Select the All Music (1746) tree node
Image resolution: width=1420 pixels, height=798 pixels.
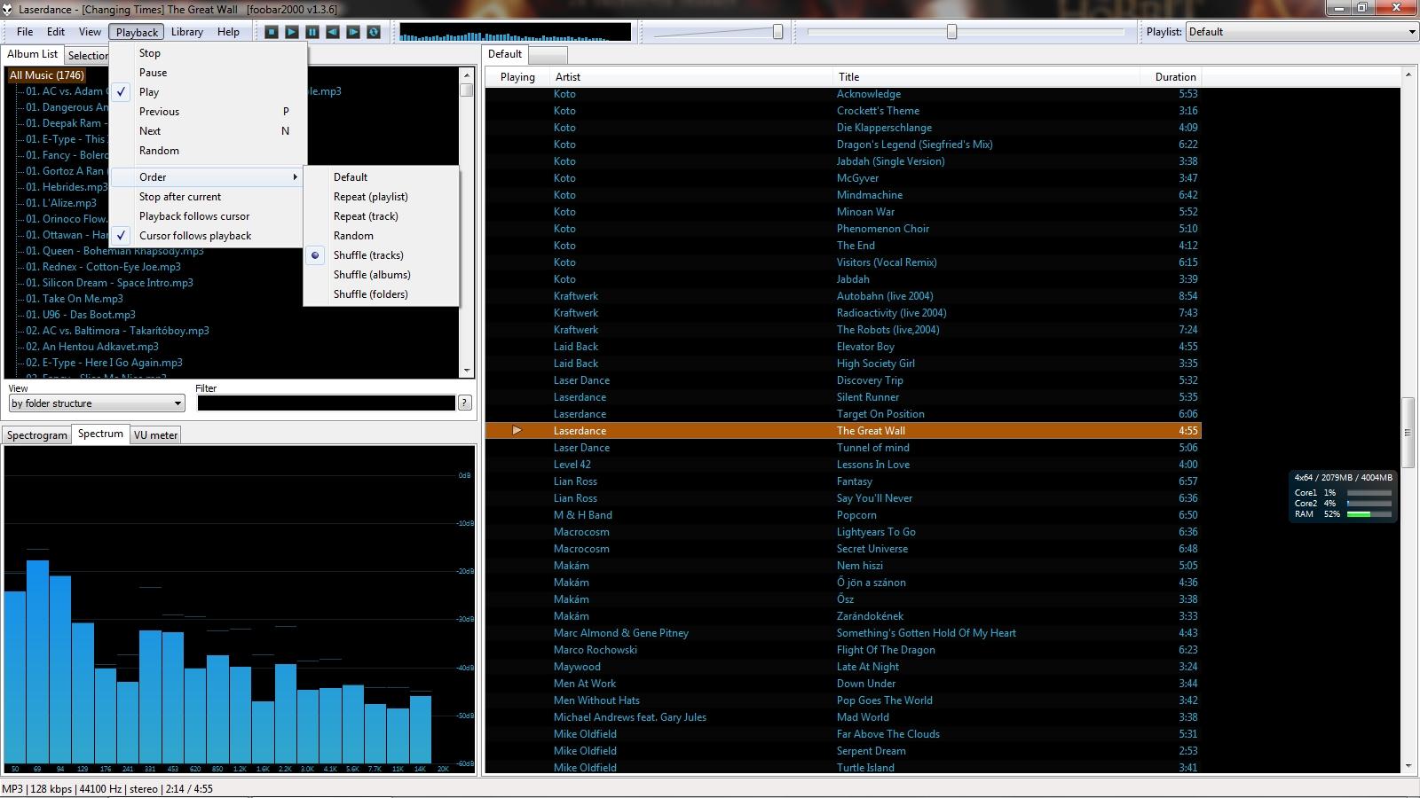pos(47,75)
